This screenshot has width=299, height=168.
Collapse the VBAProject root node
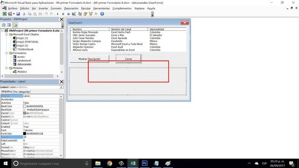coord(2,30)
